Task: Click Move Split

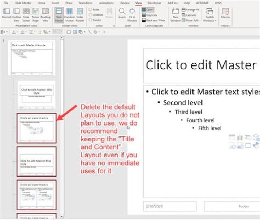Action: [190, 20]
